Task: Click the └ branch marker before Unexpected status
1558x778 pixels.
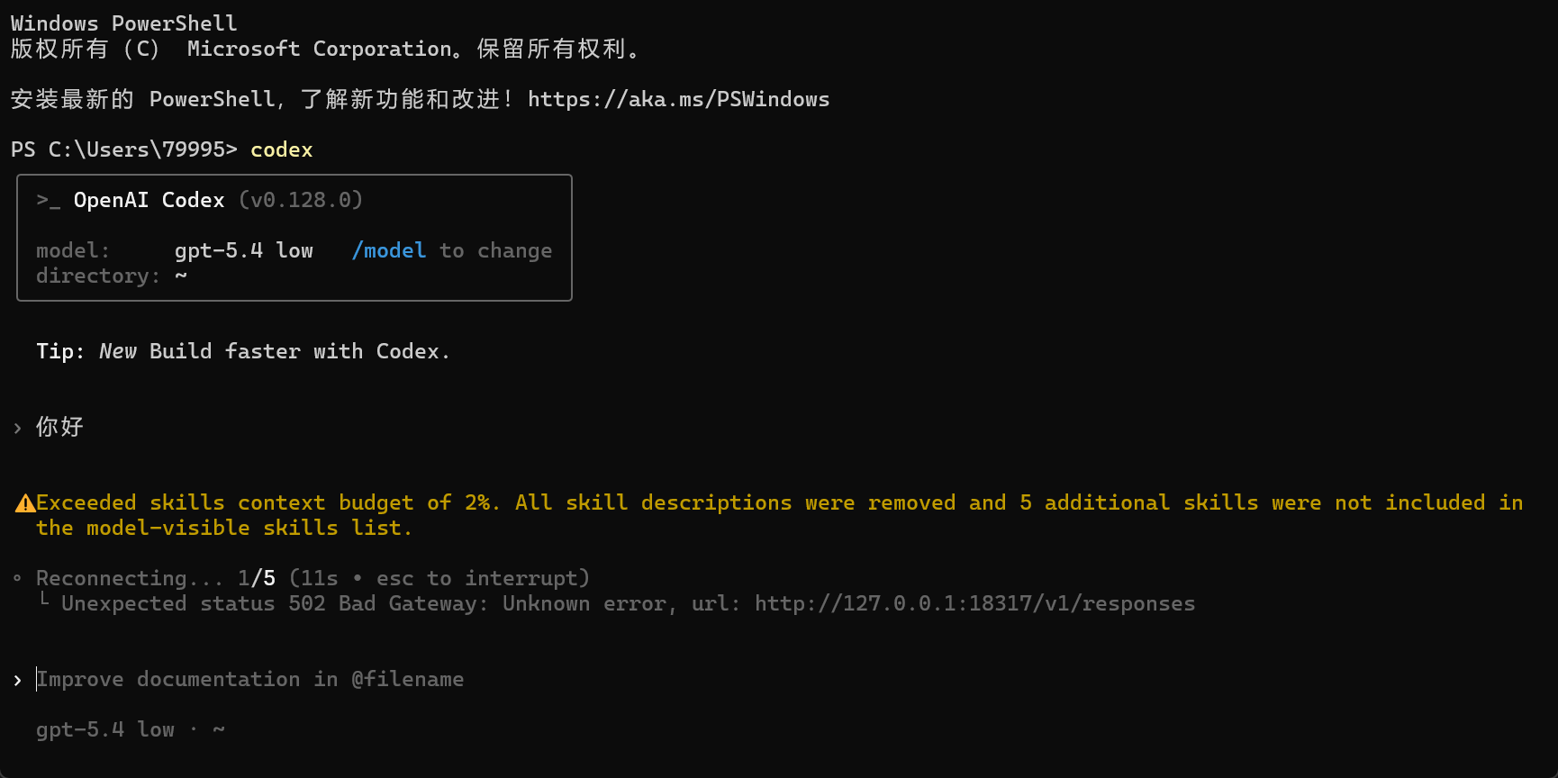Action: tap(44, 601)
